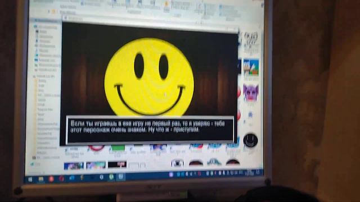
Task: Open the Windows Start menu
Action: pos(30,180)
